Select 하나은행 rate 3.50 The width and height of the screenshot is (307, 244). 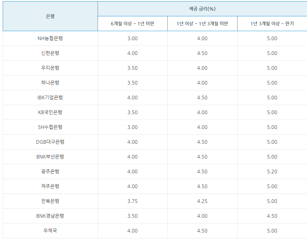tap(133, 83)
